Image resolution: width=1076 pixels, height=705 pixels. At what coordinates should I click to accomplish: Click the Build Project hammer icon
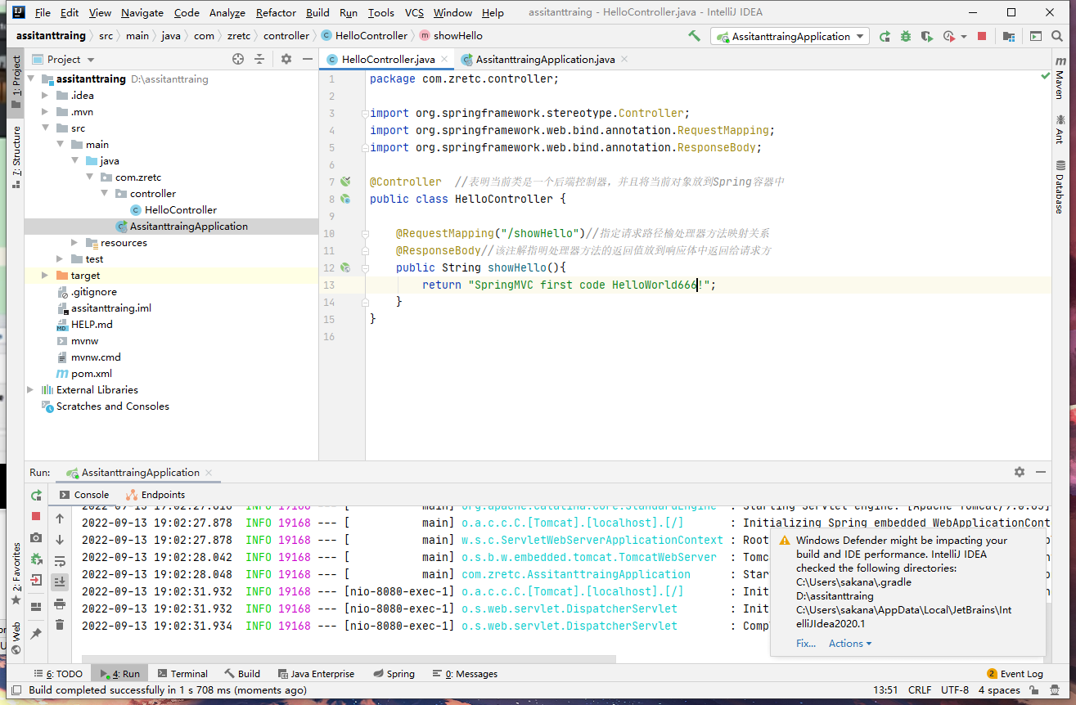click(x=694, y=36)
